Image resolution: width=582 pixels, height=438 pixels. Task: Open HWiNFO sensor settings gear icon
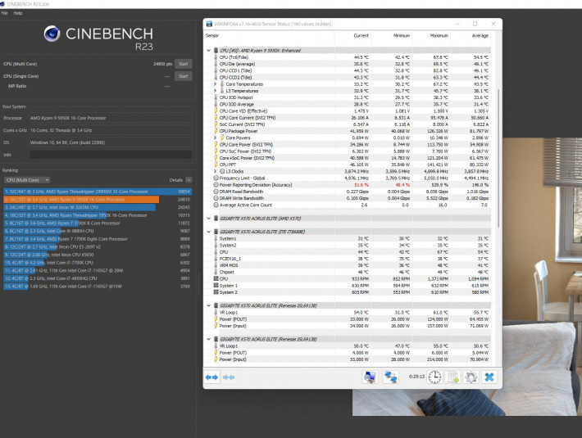click(x=471, y=377)
